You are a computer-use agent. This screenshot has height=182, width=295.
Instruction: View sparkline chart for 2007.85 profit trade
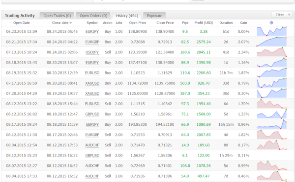(x=272, y=135)
